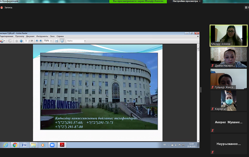Open the media player taskbar icon

click(43, 145)
